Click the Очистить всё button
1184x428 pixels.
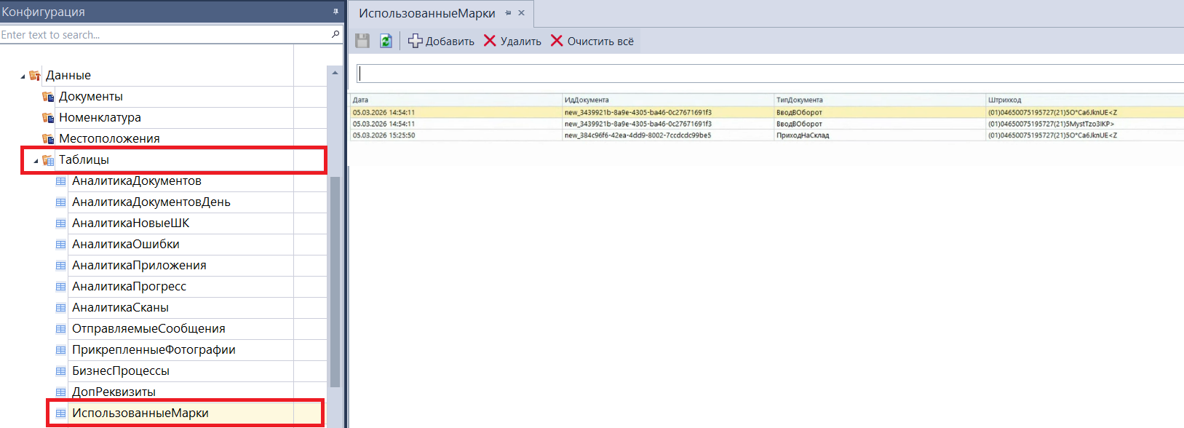592,41
